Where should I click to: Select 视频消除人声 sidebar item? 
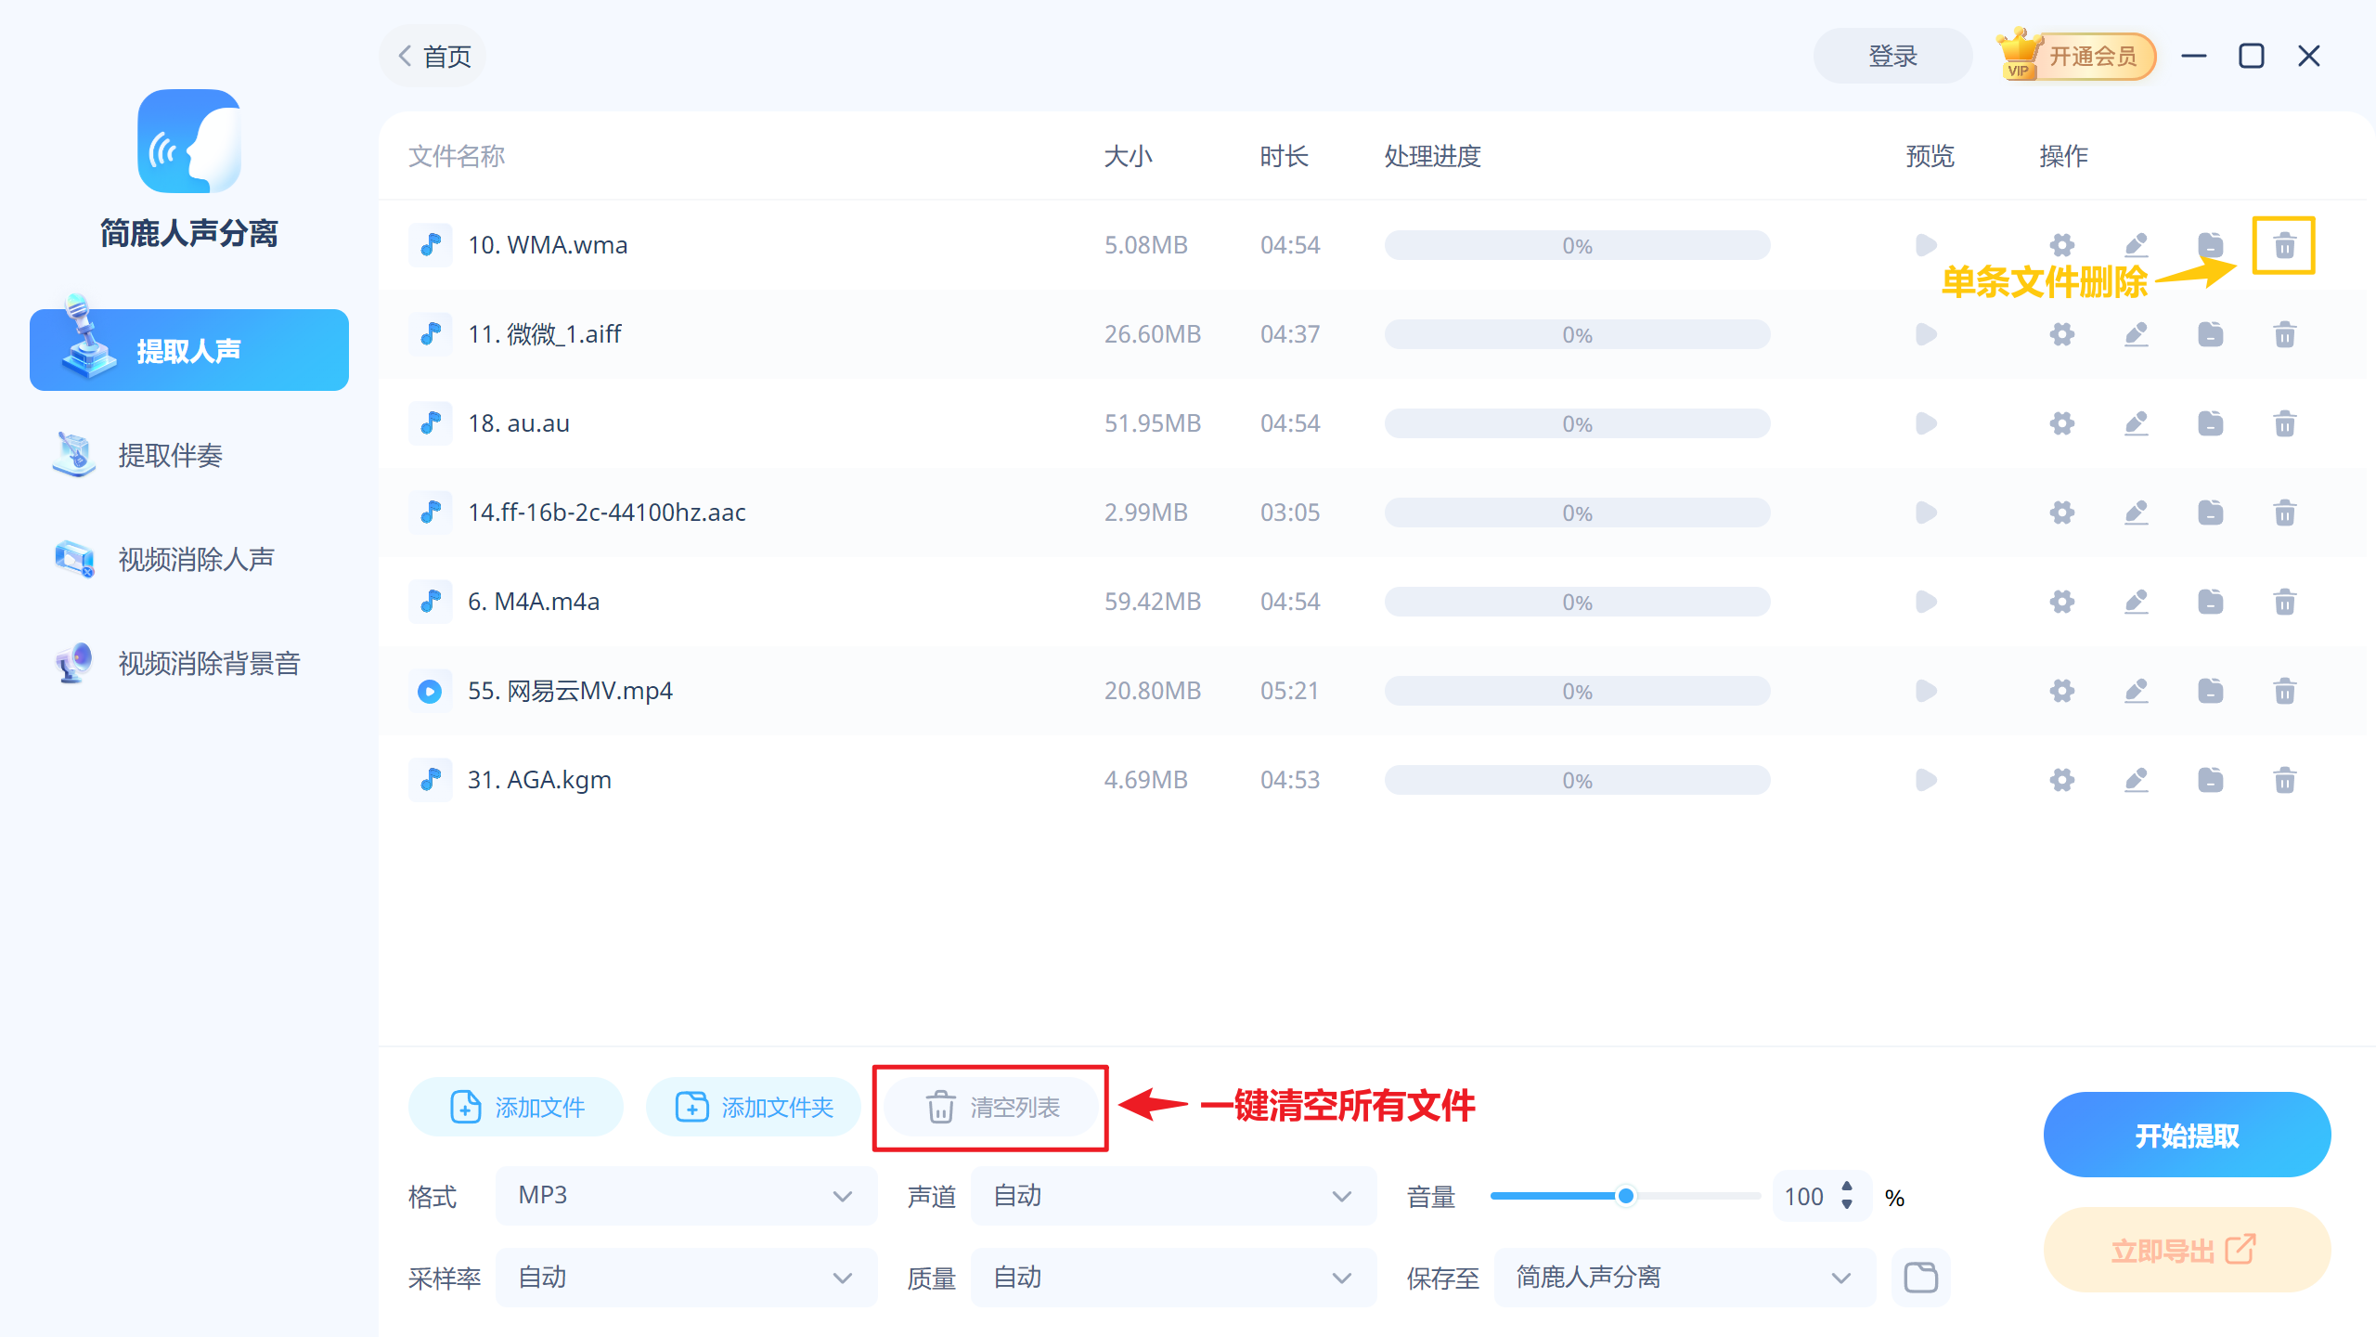(196, 560)
